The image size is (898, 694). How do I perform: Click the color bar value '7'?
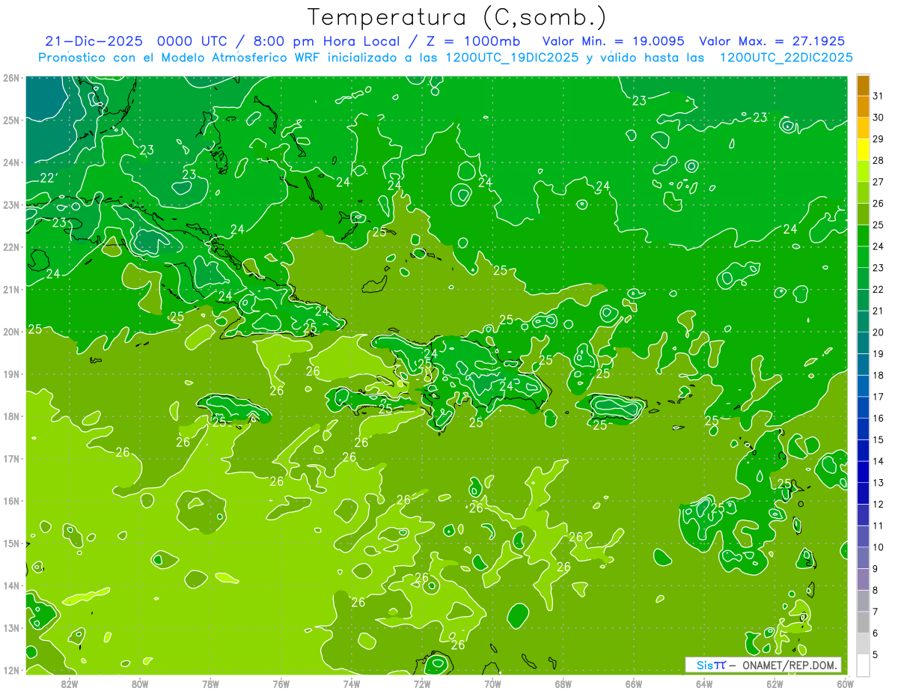(876, 612)
